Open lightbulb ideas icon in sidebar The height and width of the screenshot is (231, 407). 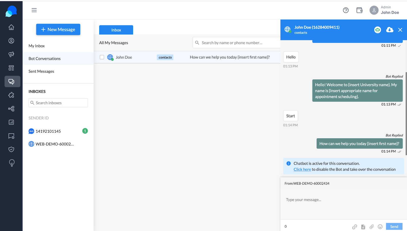[12, 163]
